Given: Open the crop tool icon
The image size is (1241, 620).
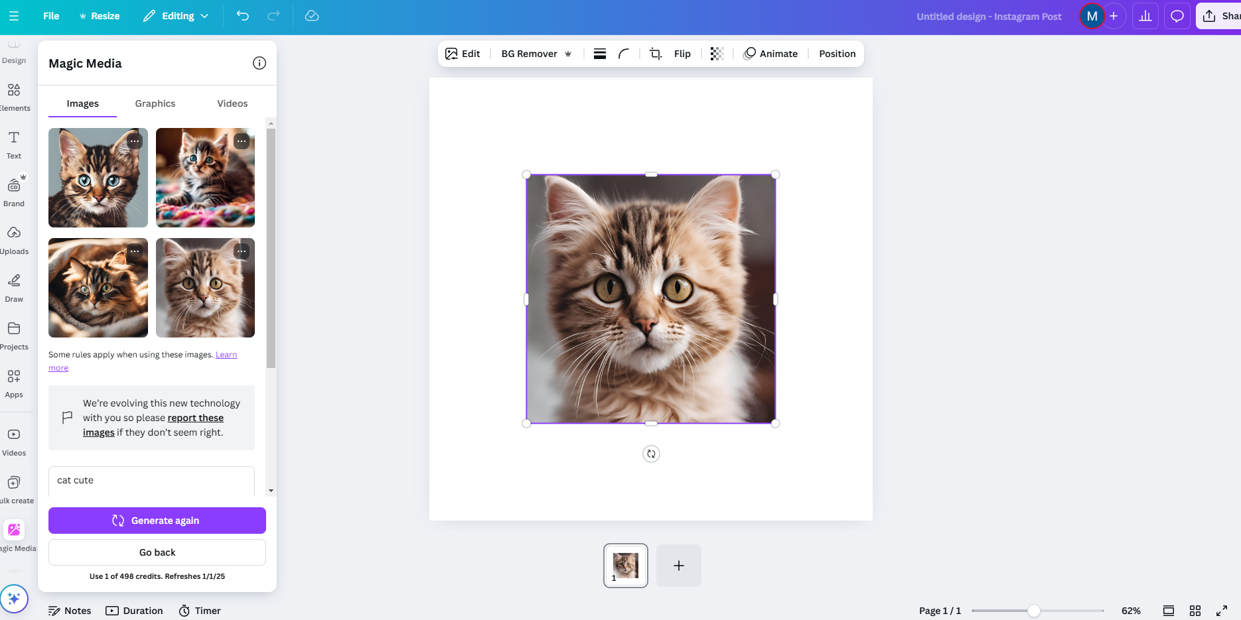Looking at the screenshot, I should (656, 54).
